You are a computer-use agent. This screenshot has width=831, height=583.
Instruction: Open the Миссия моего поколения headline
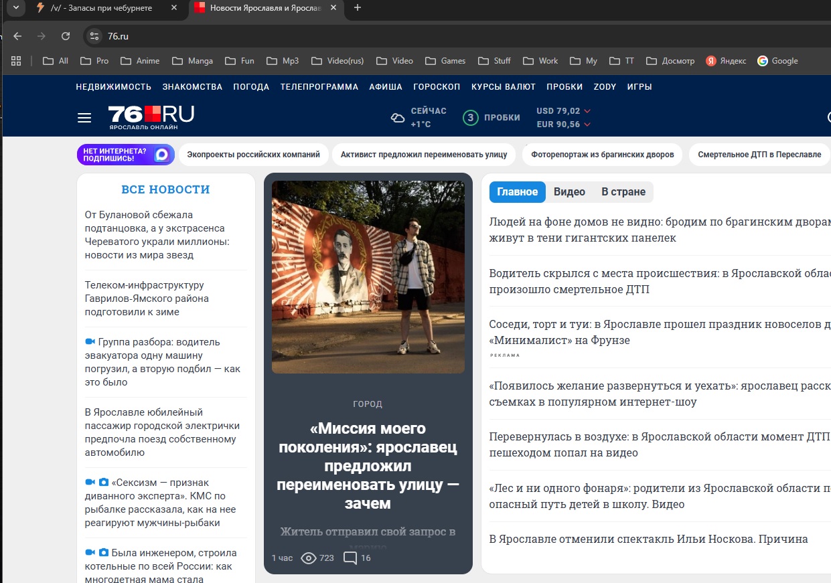[x=368, y=466]
